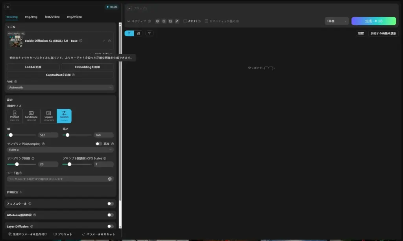Select the Portrait image size preset
The image size is (403, 241).
coord(15,116)
